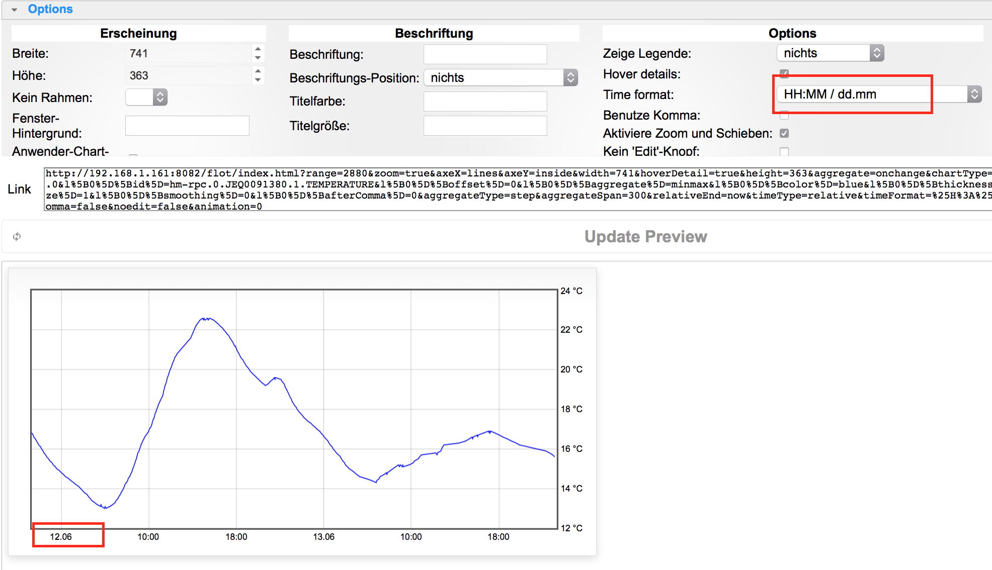The image size is (992, 570).
Task: Click the Update Preview button
Action: pyautogui.click(x=646, y=236)
